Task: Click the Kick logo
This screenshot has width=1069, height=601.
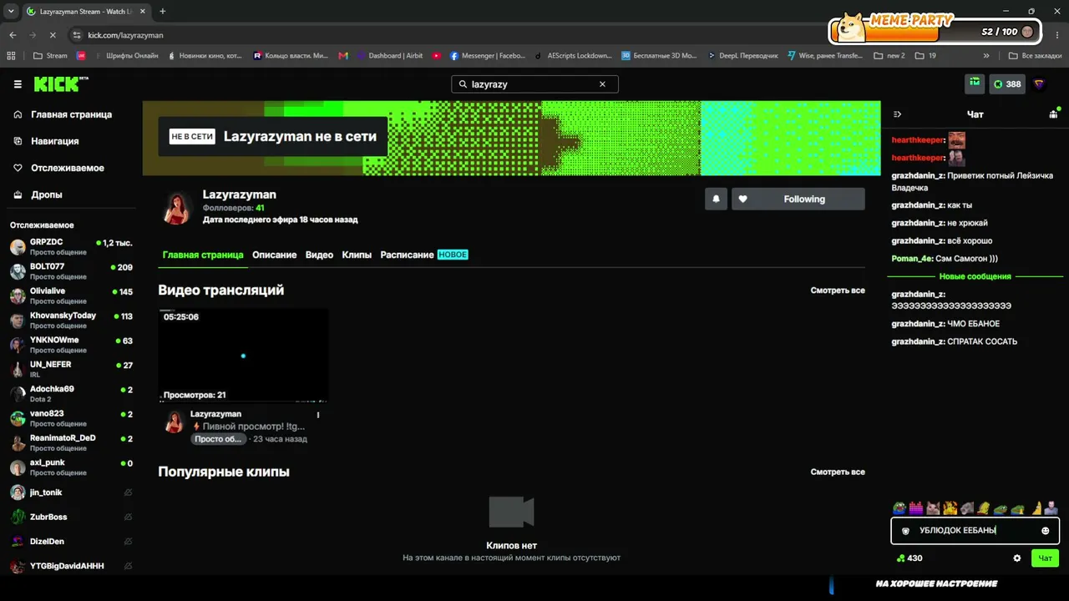Action: pyautogui.click(x=60, y=84)
